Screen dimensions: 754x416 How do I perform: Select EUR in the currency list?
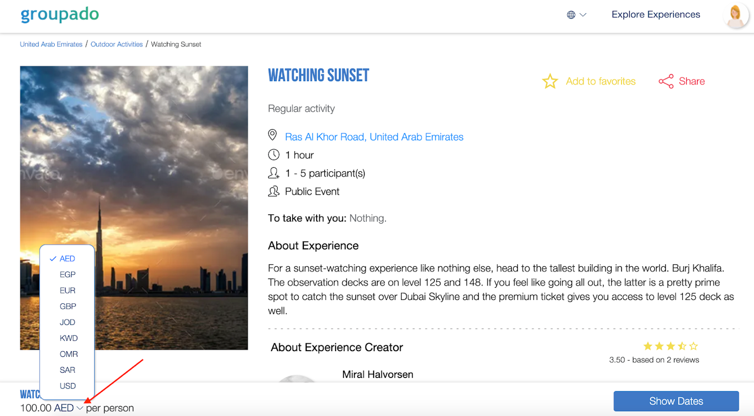pyautogui.click(x=67, y=290)
